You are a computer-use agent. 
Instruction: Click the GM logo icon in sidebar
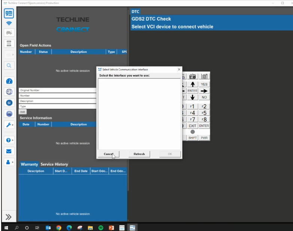9,13
